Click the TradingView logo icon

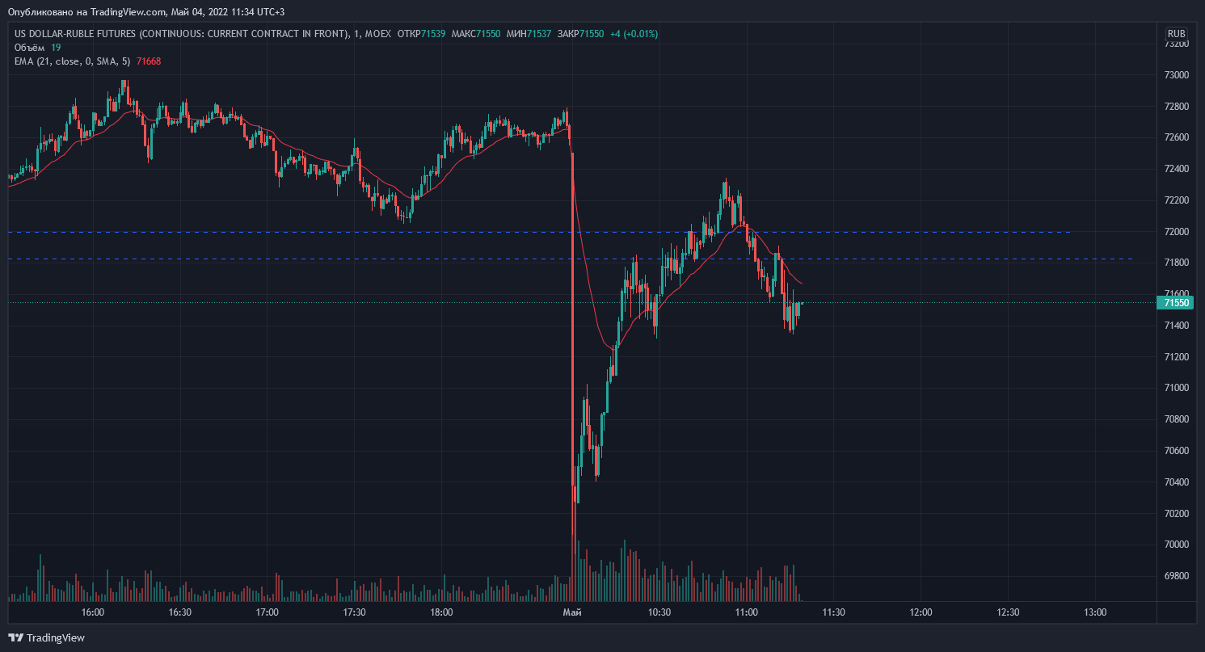pyautogui.click(x=16, y=637)
